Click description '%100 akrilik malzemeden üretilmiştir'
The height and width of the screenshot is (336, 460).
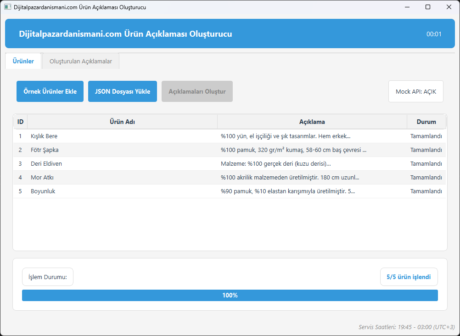[x=290, y=178]
